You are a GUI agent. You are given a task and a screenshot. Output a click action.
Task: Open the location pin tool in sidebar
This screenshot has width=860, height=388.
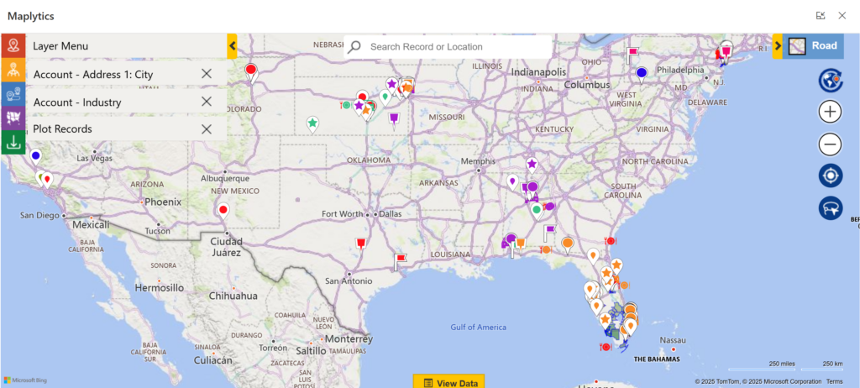click(x=13, y=45)
